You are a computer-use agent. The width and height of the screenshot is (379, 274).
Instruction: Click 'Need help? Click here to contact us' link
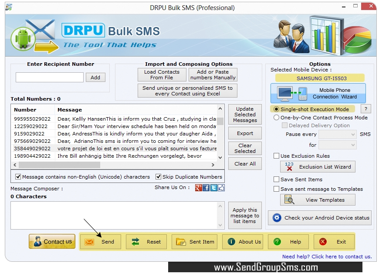(x=327, y=257)
